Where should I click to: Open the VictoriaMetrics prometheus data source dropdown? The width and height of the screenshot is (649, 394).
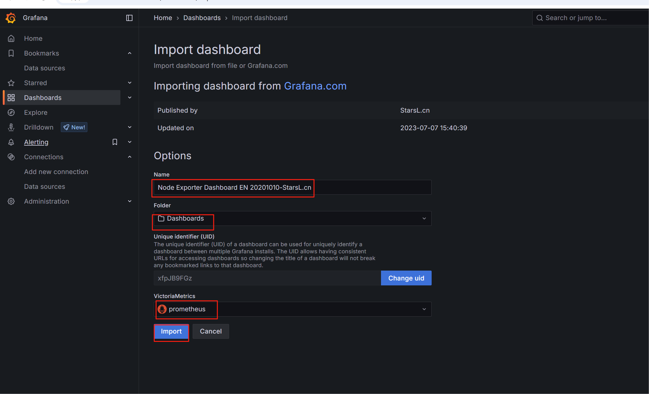click(x=292, y=309)
